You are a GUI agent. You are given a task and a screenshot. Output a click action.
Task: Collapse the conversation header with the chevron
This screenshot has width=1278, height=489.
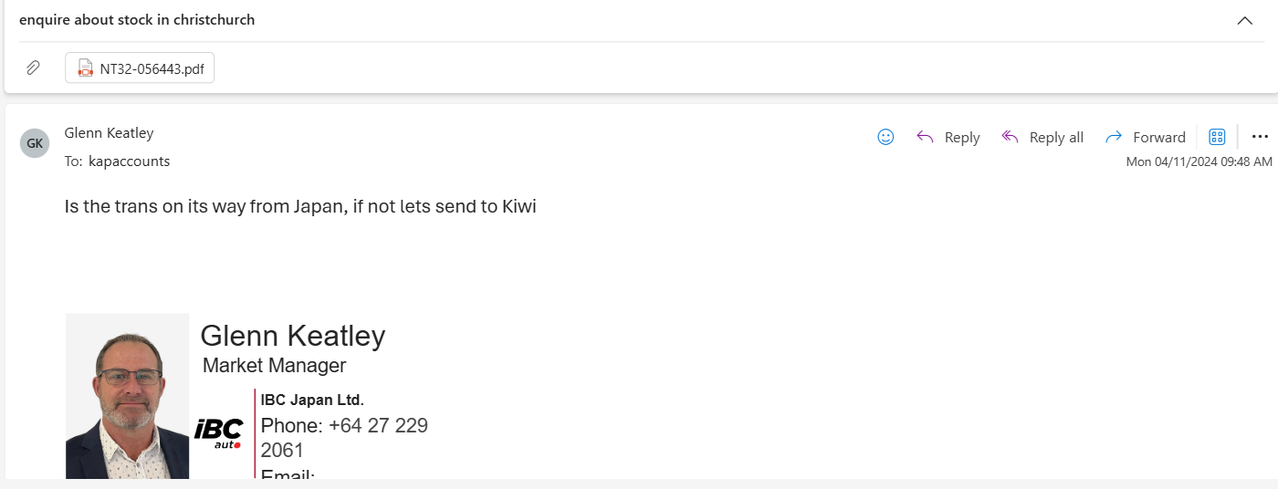[1244, 21]
